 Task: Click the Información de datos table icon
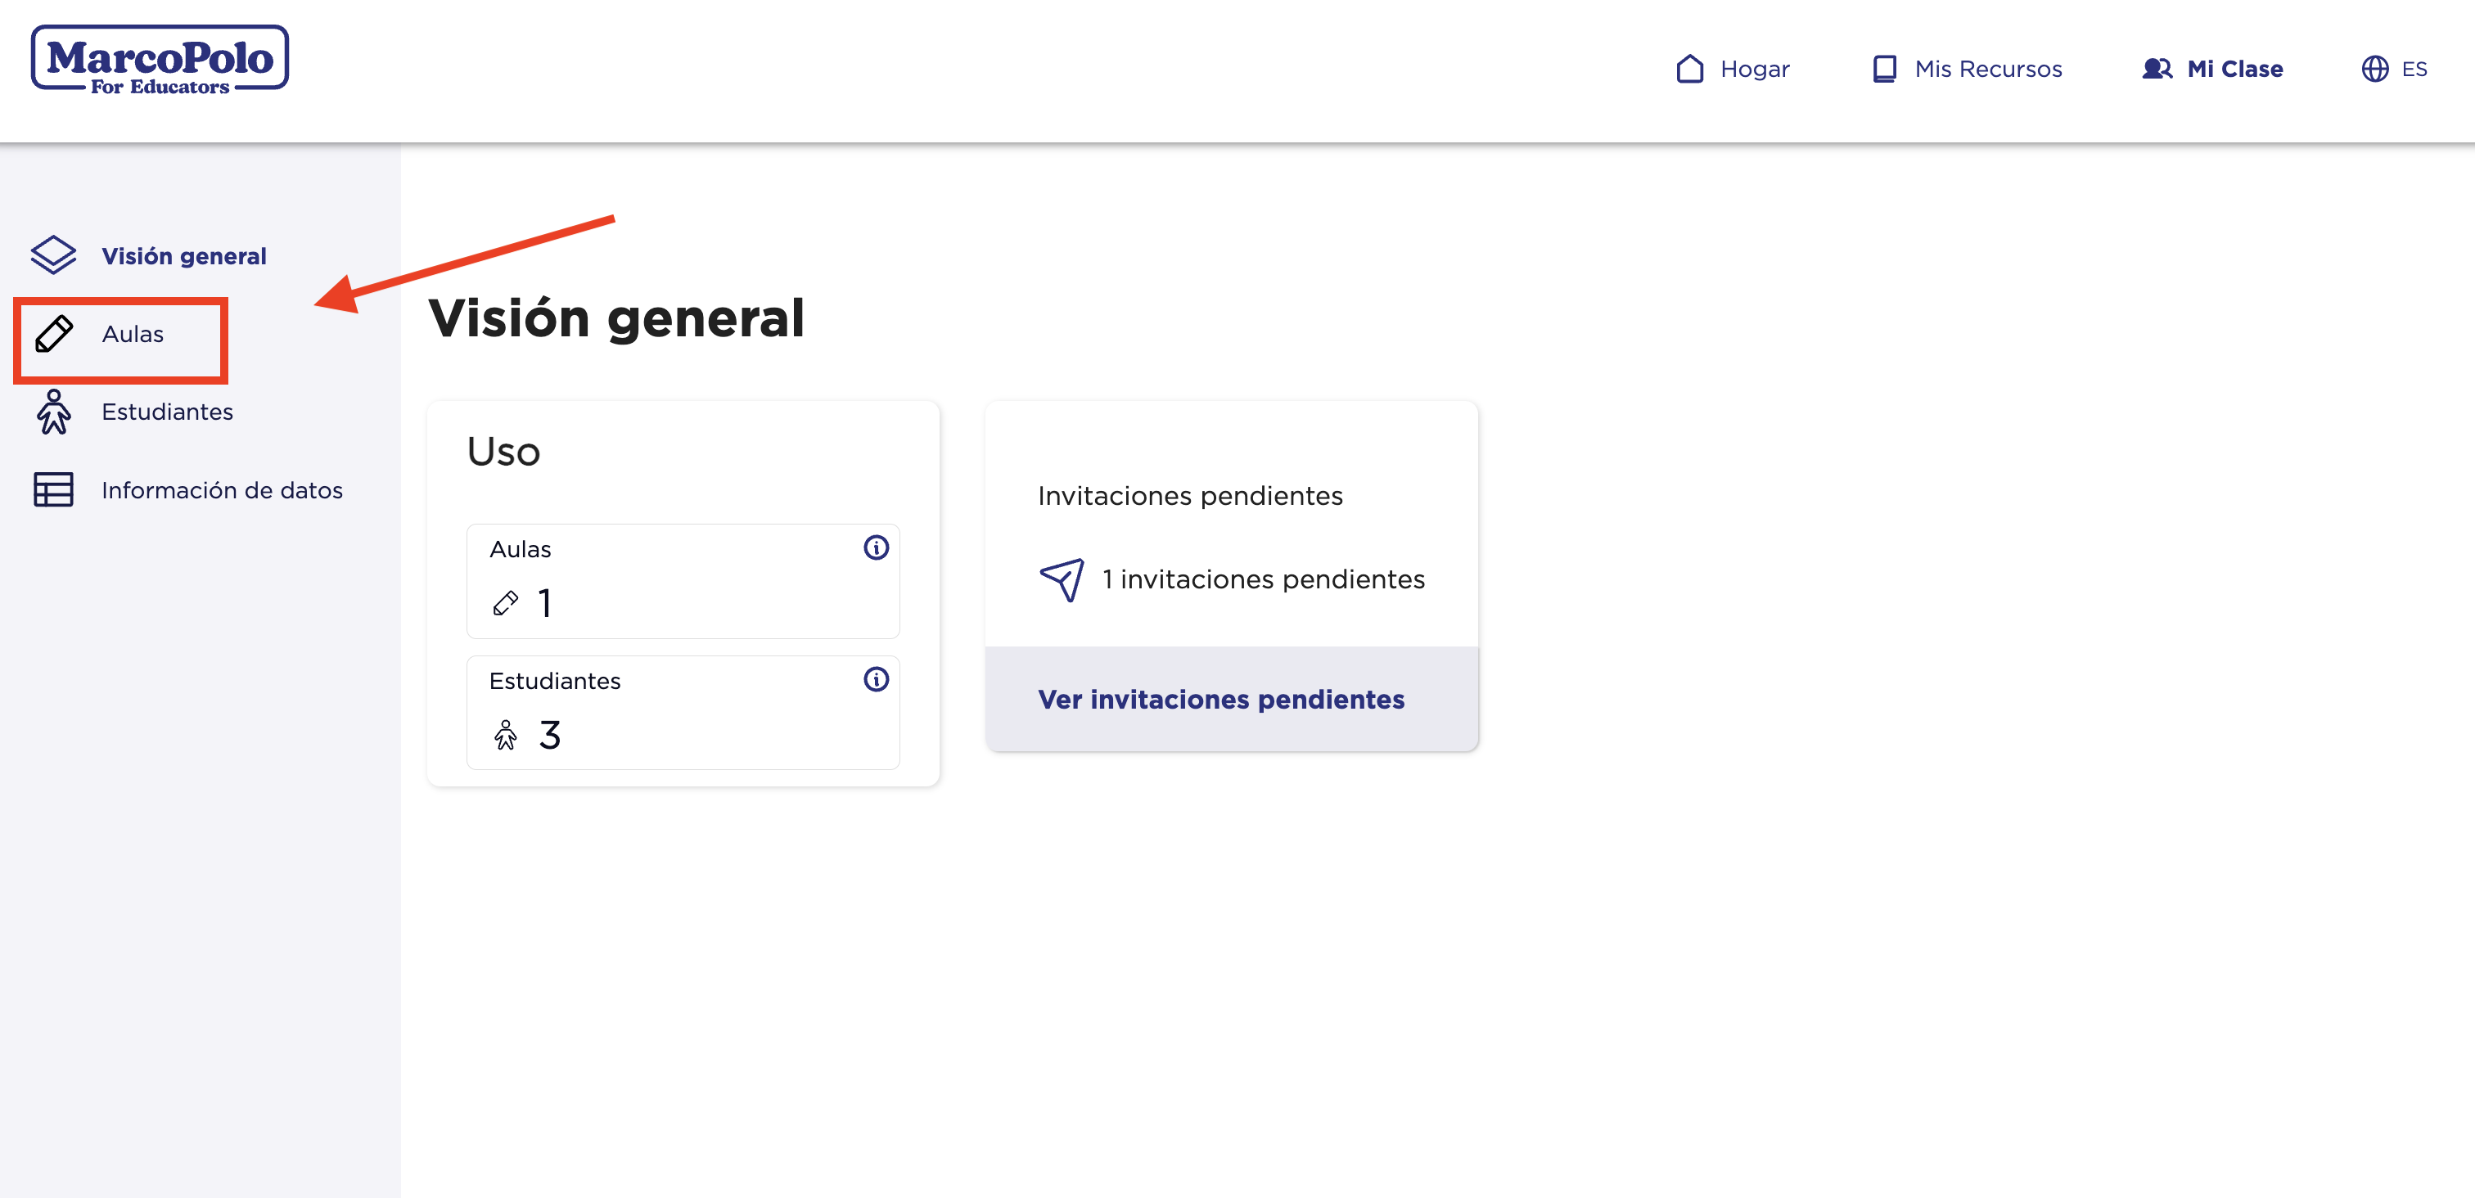(x=53, y=490)
